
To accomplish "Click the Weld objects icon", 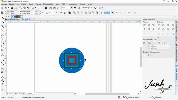I will tap(74, 12).
